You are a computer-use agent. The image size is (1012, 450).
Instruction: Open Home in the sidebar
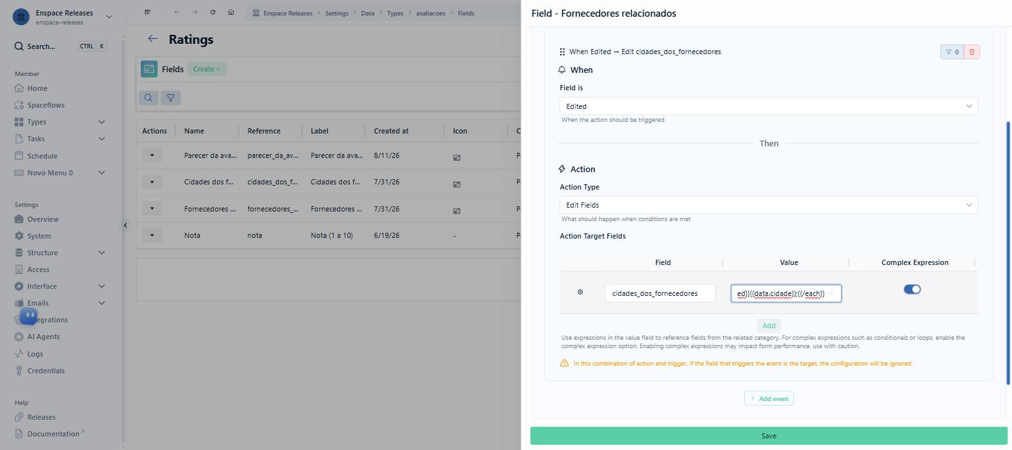[x=37, y=88]
